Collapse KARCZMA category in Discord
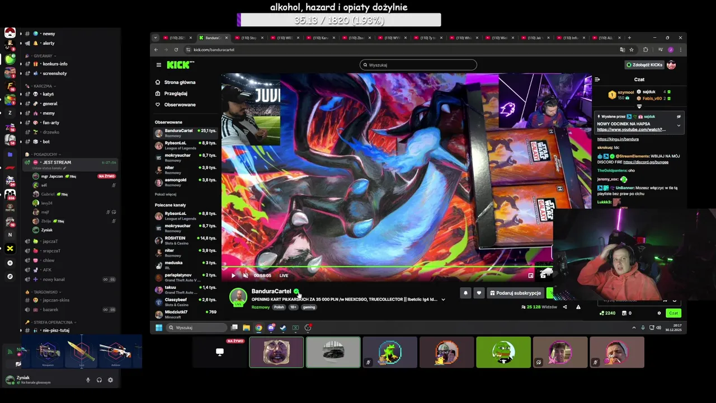 pyautogui.click(x=43, y=86)
